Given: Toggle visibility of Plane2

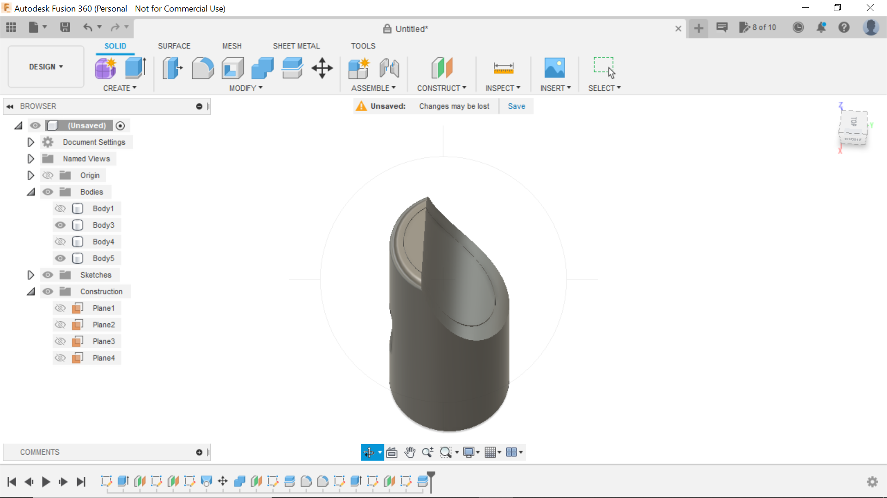Looking at the screenshot, I should 60,325.
